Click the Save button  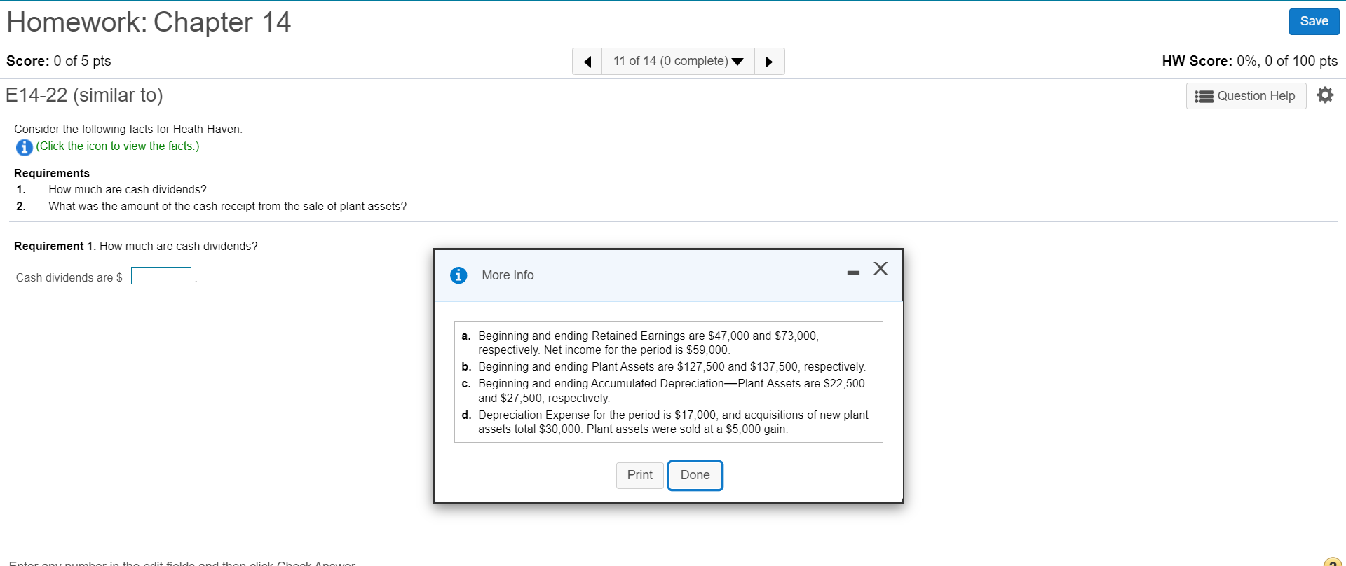pyautogui.click(x=1314, y=22)
